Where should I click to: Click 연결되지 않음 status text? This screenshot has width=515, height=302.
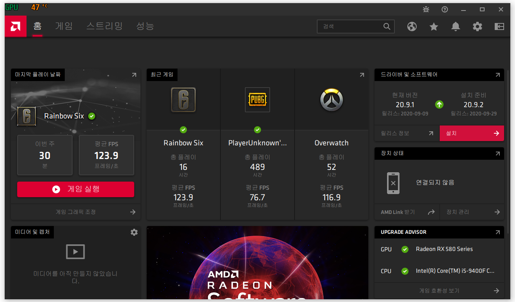[435, 182]
